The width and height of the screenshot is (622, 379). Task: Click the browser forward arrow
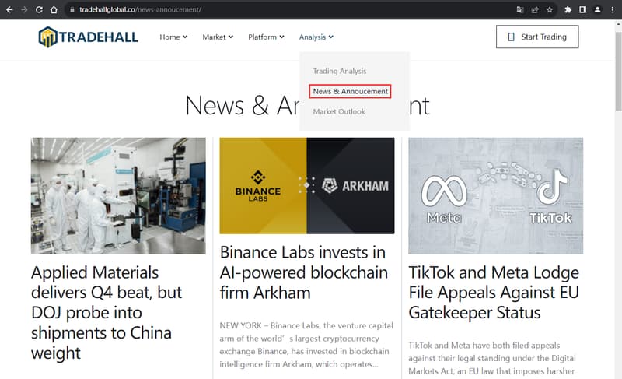point(24,9)
